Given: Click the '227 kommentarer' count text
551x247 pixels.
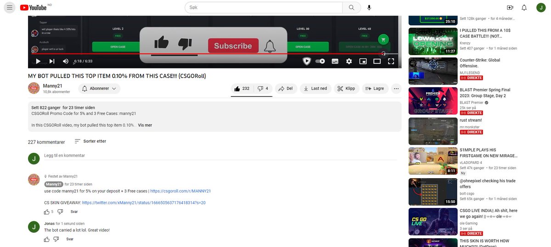Looking at the screenshot, I should (x=46, y=142).
